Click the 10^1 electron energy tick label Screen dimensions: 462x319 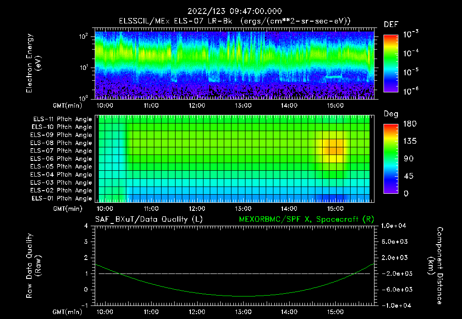tap(83, 68)
